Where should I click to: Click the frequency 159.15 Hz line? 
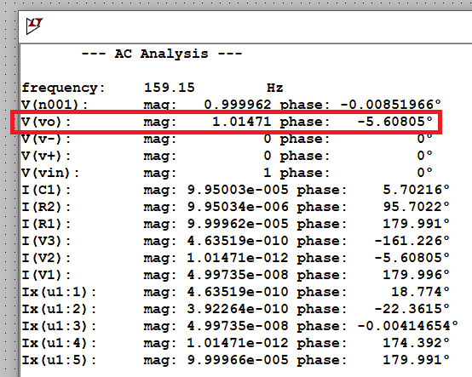coord(153,88)
